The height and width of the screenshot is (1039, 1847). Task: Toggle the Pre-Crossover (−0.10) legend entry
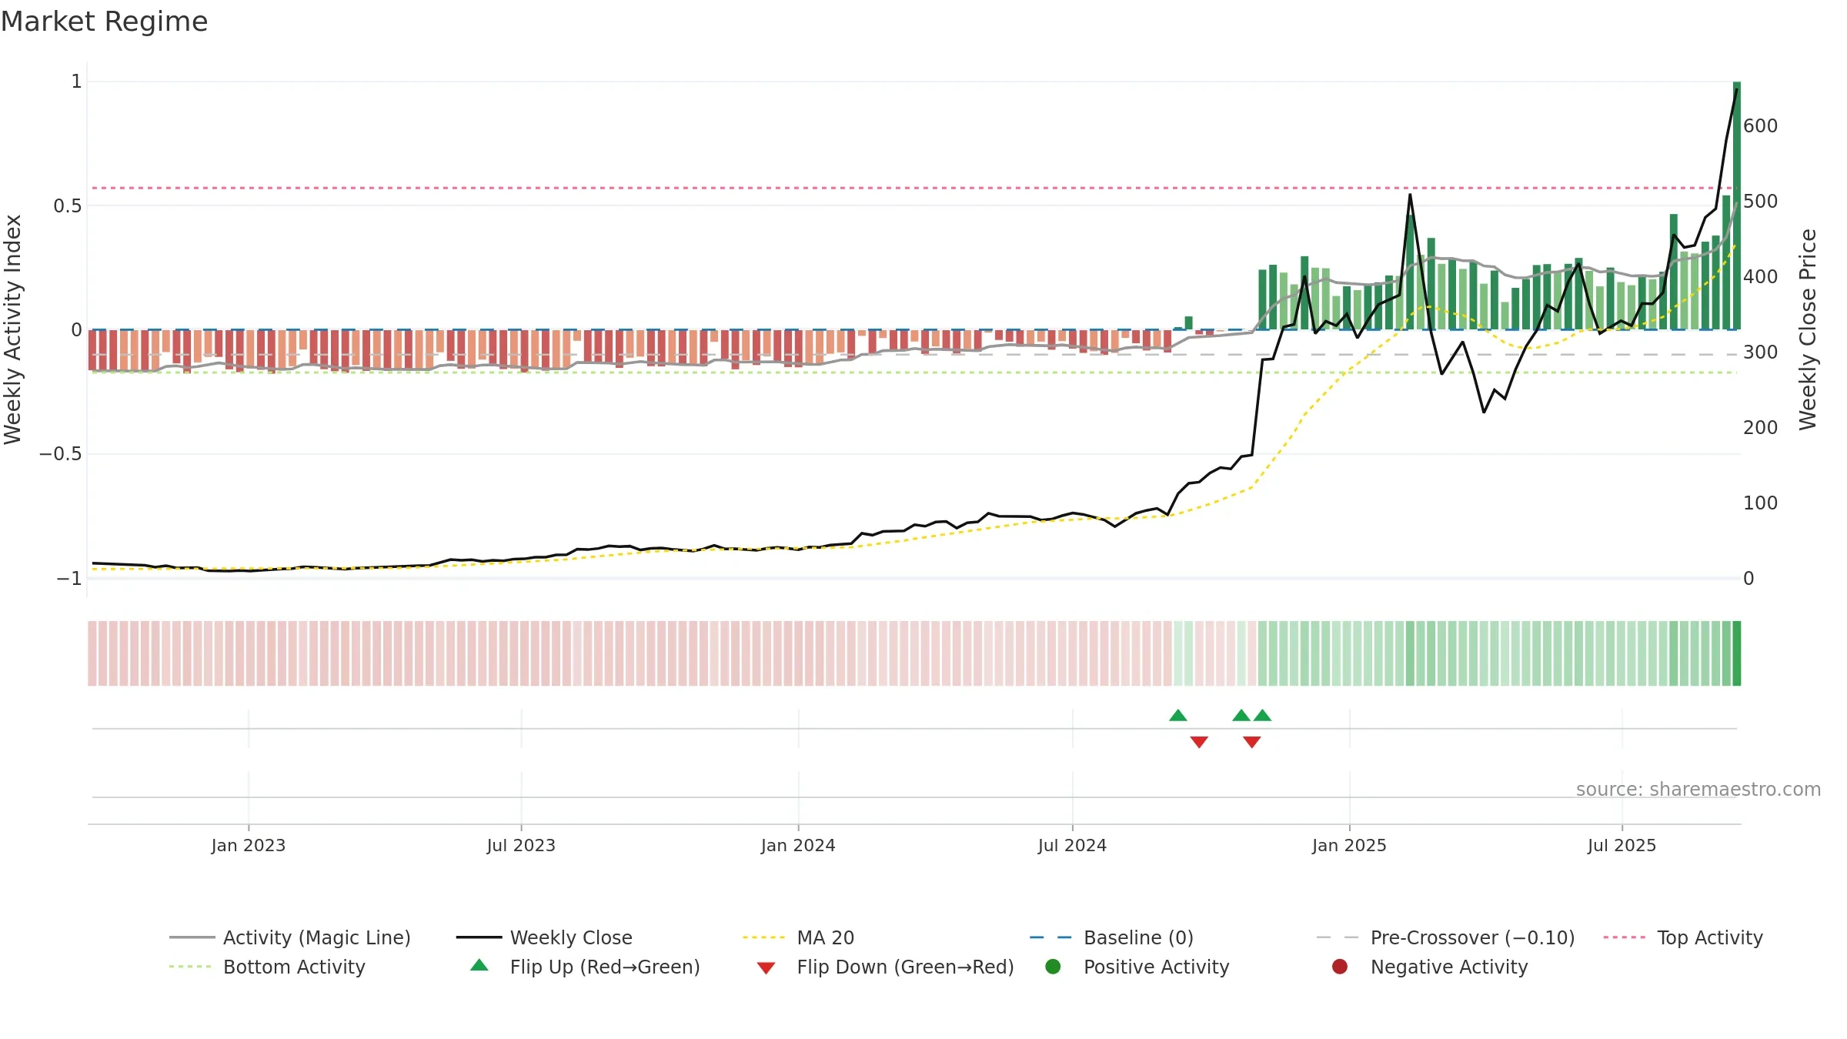(1445, 937)
